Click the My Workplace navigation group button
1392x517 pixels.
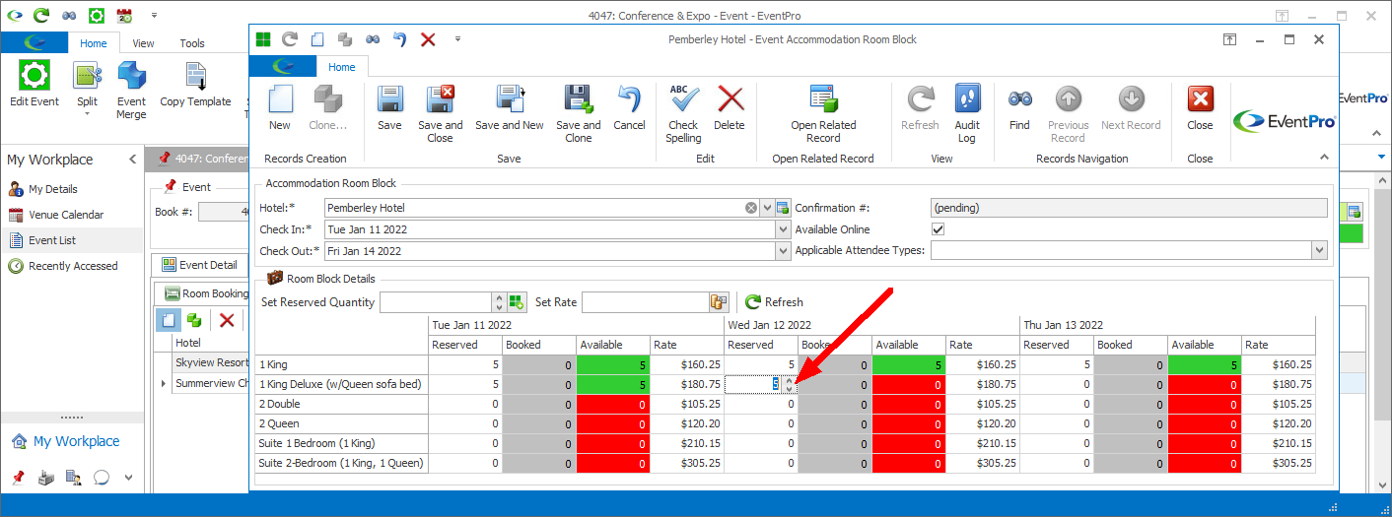tap(72, 441)
